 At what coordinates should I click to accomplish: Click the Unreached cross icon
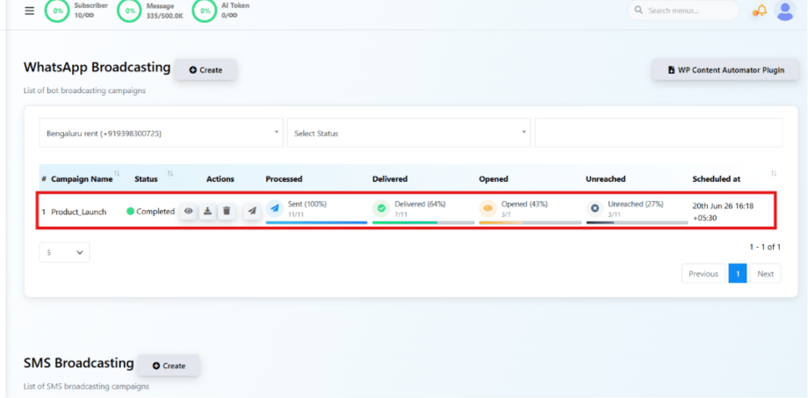click(x=595, y=208)
